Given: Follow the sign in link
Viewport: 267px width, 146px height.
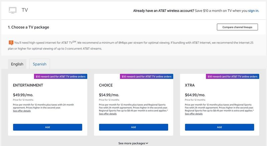Looking at the screenshot, I should click(x=253, y=11).
